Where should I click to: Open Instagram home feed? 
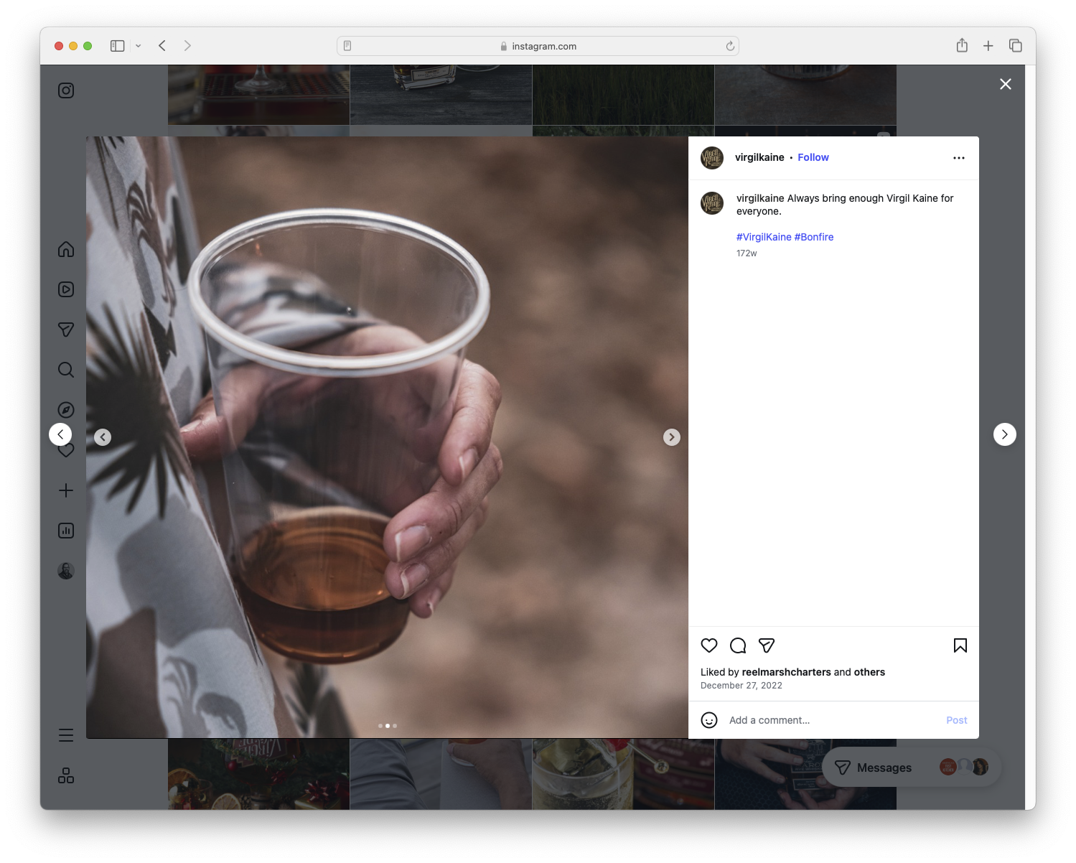click(65, 249)
